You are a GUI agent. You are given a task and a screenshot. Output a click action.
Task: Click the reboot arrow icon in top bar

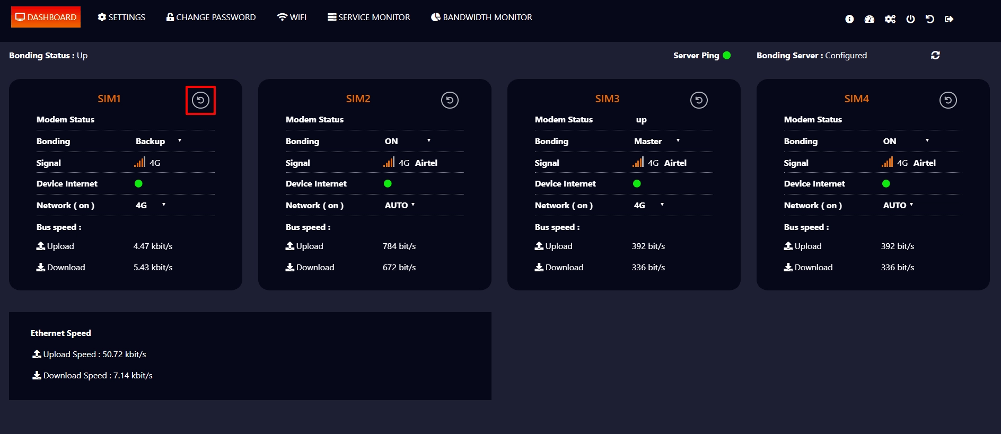click(930, 19)
